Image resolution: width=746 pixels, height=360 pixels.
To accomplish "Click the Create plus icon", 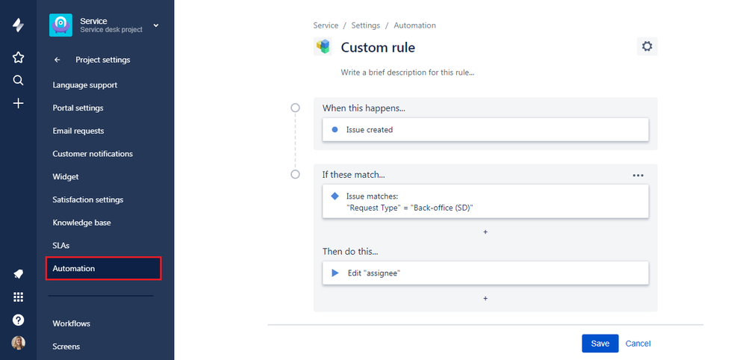I will tap(19, 104).
